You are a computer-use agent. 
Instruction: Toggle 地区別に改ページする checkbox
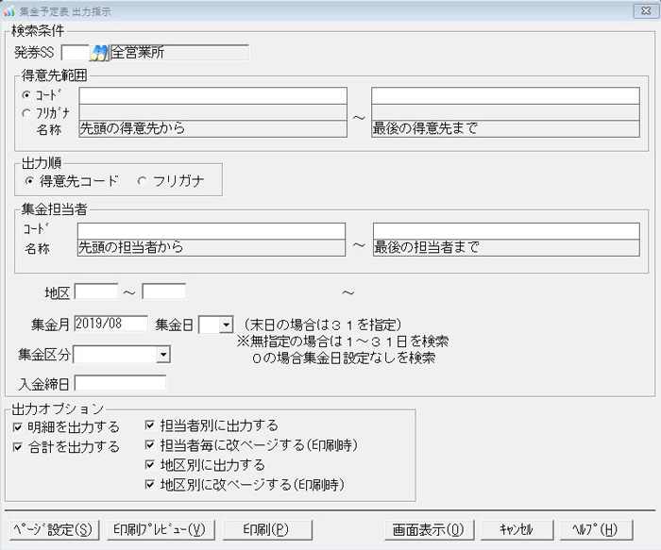151,485
